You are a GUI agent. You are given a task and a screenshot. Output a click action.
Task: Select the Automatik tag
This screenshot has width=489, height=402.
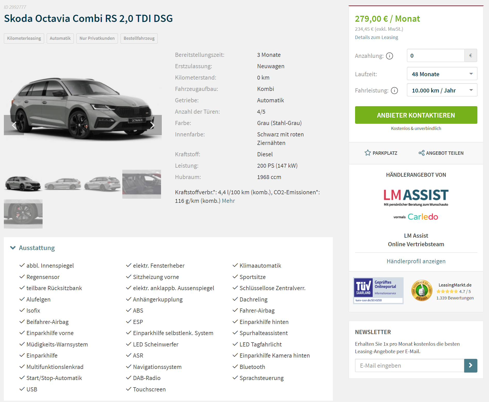click(60, 38)
